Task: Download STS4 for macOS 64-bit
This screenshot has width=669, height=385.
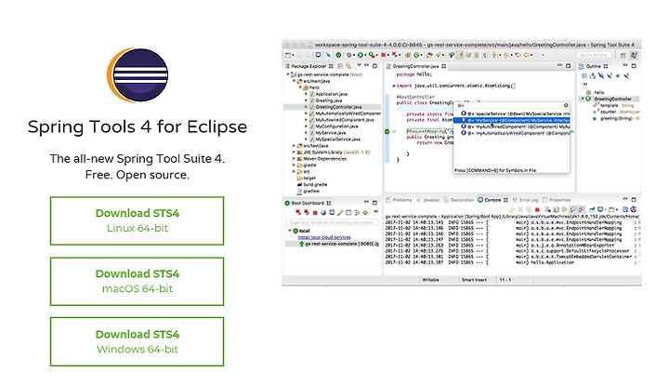Action: [137, 281]
